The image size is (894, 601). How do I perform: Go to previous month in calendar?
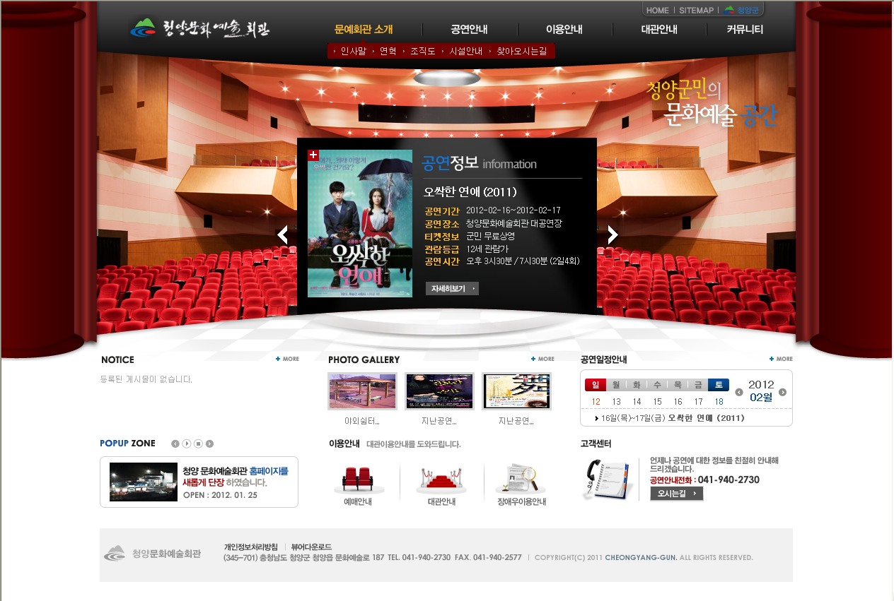[x=739, y=392]
